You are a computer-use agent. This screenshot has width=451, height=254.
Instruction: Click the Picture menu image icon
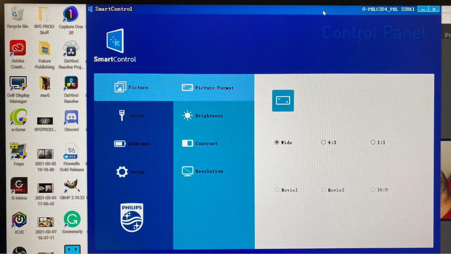120,87
